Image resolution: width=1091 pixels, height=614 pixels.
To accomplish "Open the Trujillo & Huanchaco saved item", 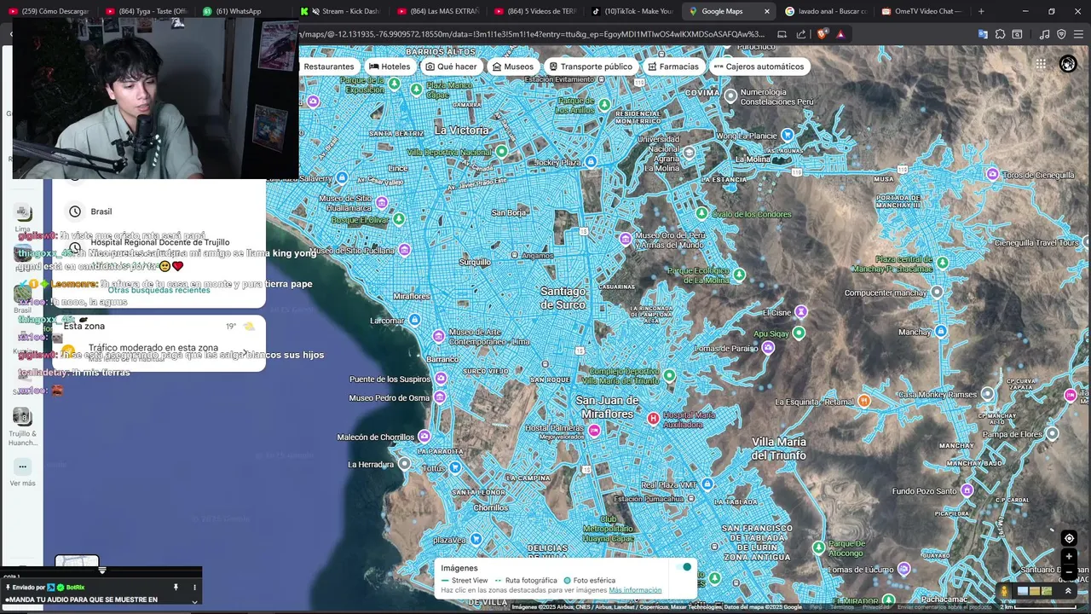I will (x=23, y=426).
